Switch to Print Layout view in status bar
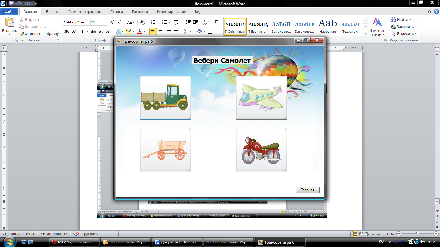440x247 pixels. click(355, 234)
